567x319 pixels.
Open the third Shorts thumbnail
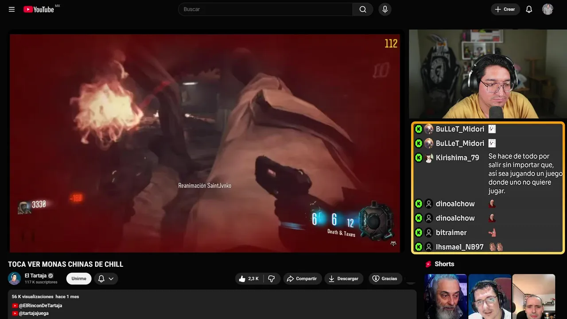coord(534,296)
